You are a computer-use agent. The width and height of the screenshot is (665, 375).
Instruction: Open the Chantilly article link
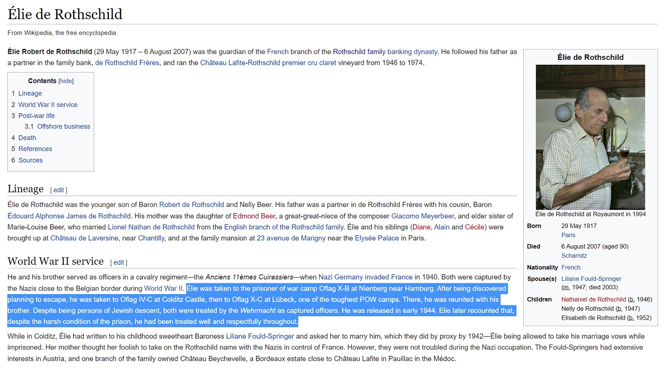point(151,238)
